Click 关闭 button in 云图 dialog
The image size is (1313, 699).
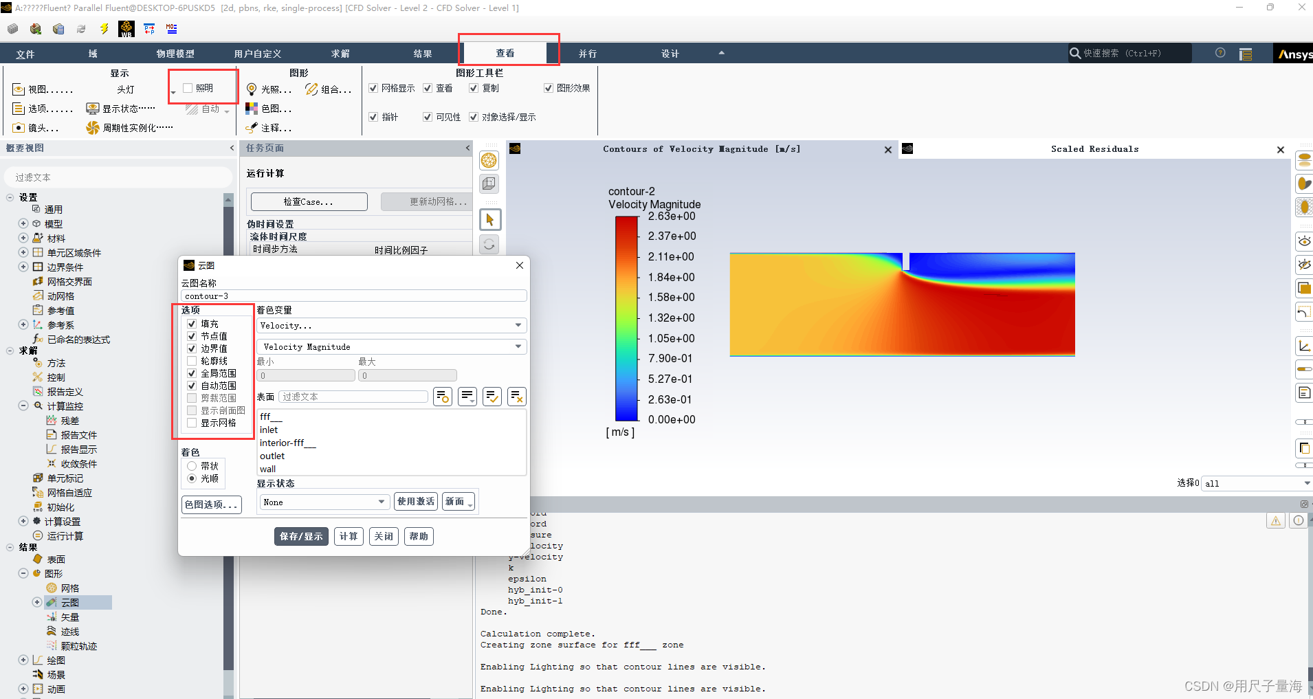click(384, 536)
